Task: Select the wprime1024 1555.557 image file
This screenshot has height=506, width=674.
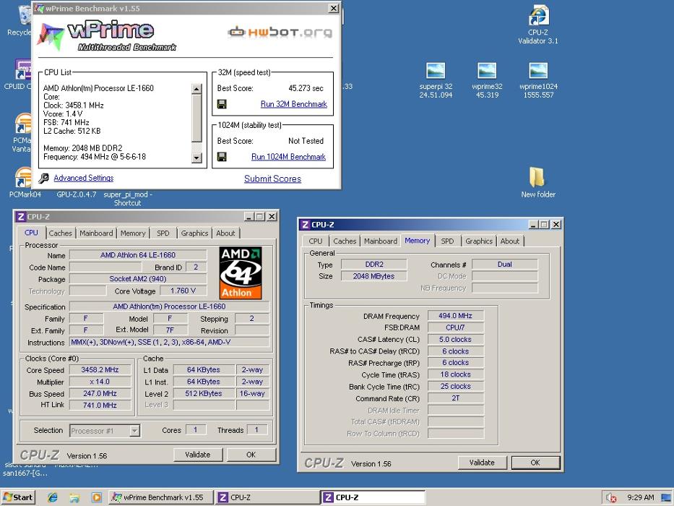Action: tap(538, 71)
